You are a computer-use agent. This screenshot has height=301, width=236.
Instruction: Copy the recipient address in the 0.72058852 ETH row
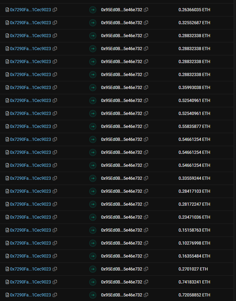(146, 295)
